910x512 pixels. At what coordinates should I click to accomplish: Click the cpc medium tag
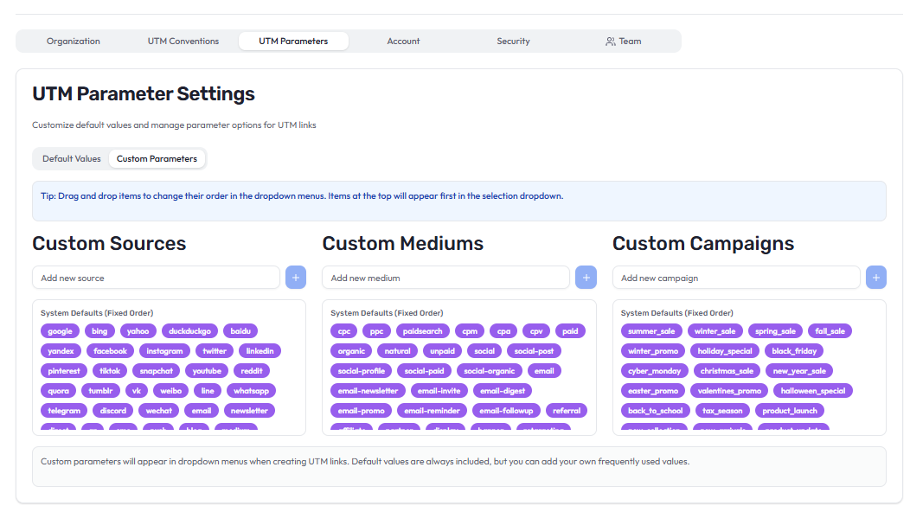tap(343, 331)
